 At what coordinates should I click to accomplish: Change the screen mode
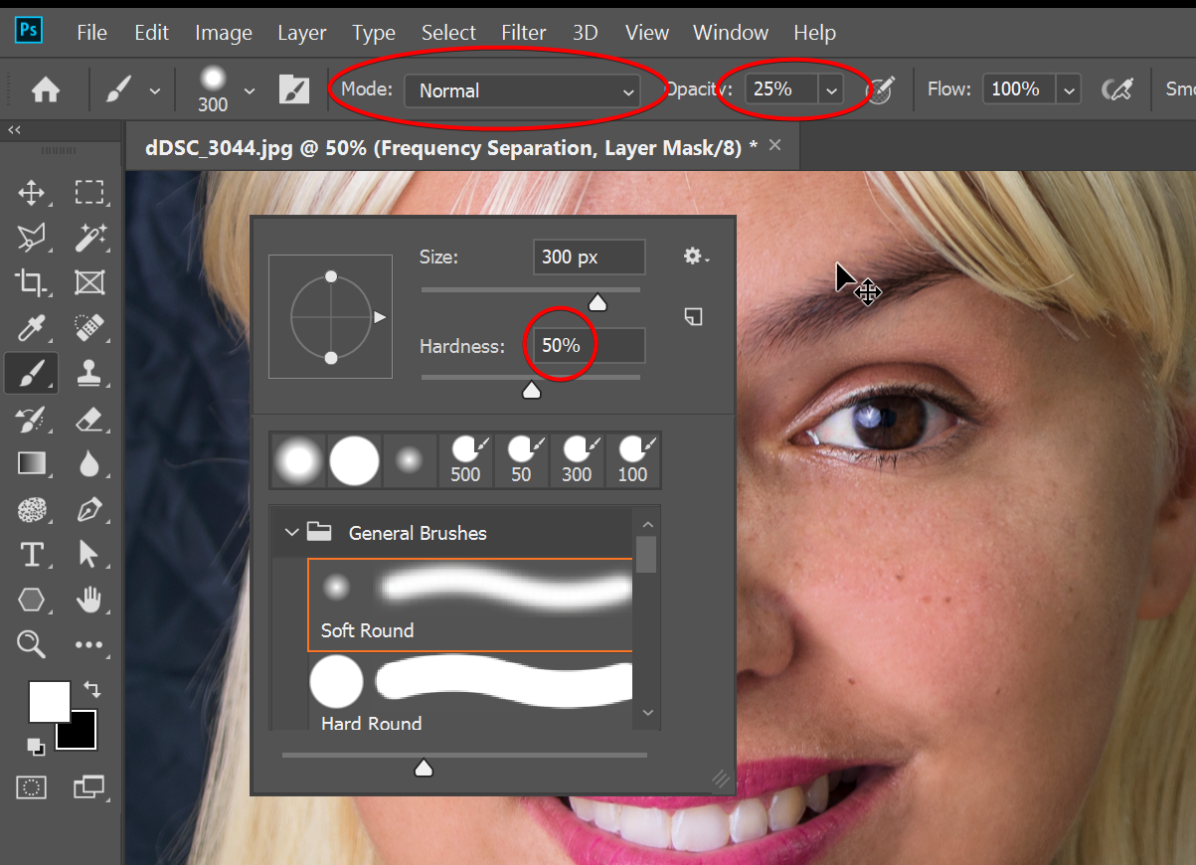(88, 787)
